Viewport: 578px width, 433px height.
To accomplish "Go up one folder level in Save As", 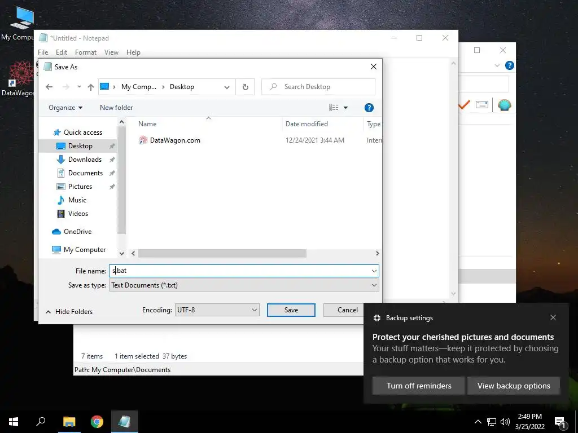I will pos(91,87).
